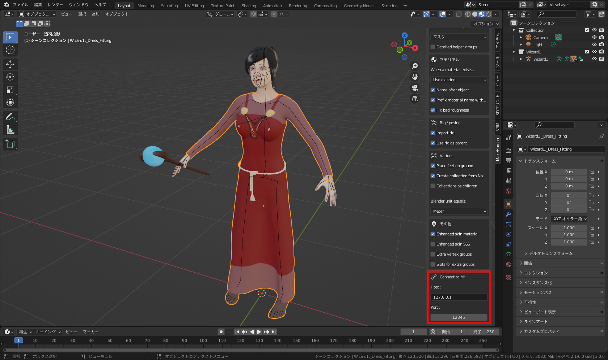This screenshot has width=608, height=360.
Task: Hide the Light object in the outliner
Action: click(x=594, y=44)
